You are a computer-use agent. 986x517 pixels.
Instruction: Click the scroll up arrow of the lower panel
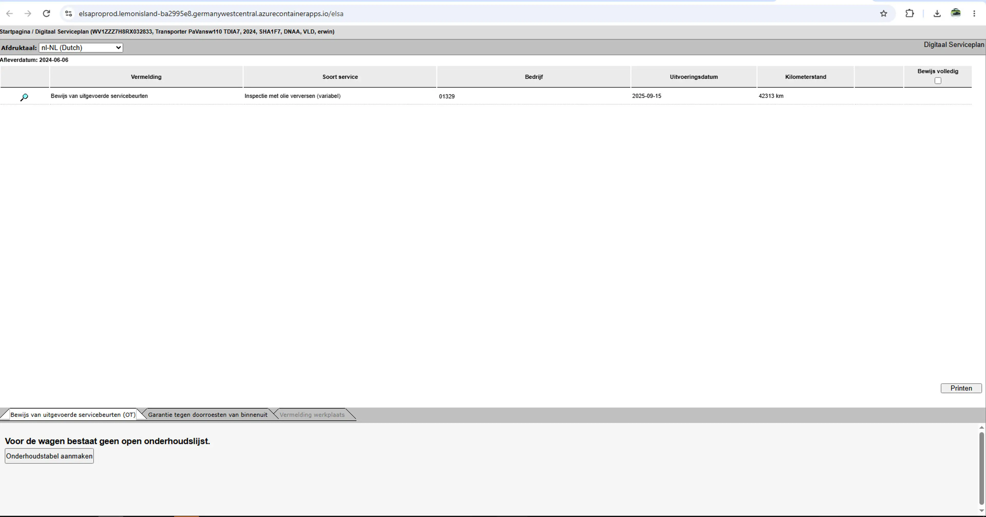981,427
